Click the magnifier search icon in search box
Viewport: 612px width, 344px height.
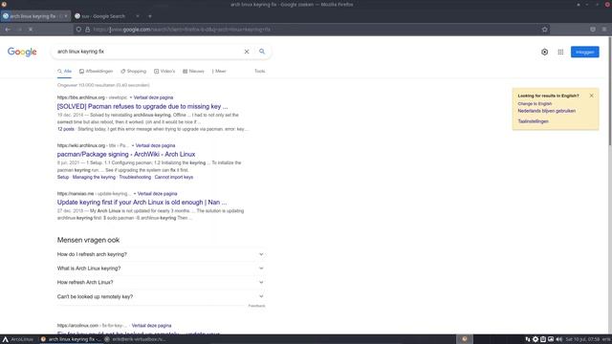262,52
